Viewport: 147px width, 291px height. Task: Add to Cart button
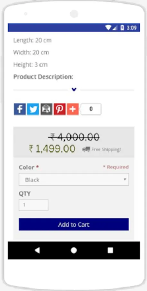(x=74, y=224)
